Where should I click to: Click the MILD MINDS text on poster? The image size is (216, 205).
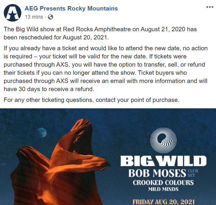163,189
